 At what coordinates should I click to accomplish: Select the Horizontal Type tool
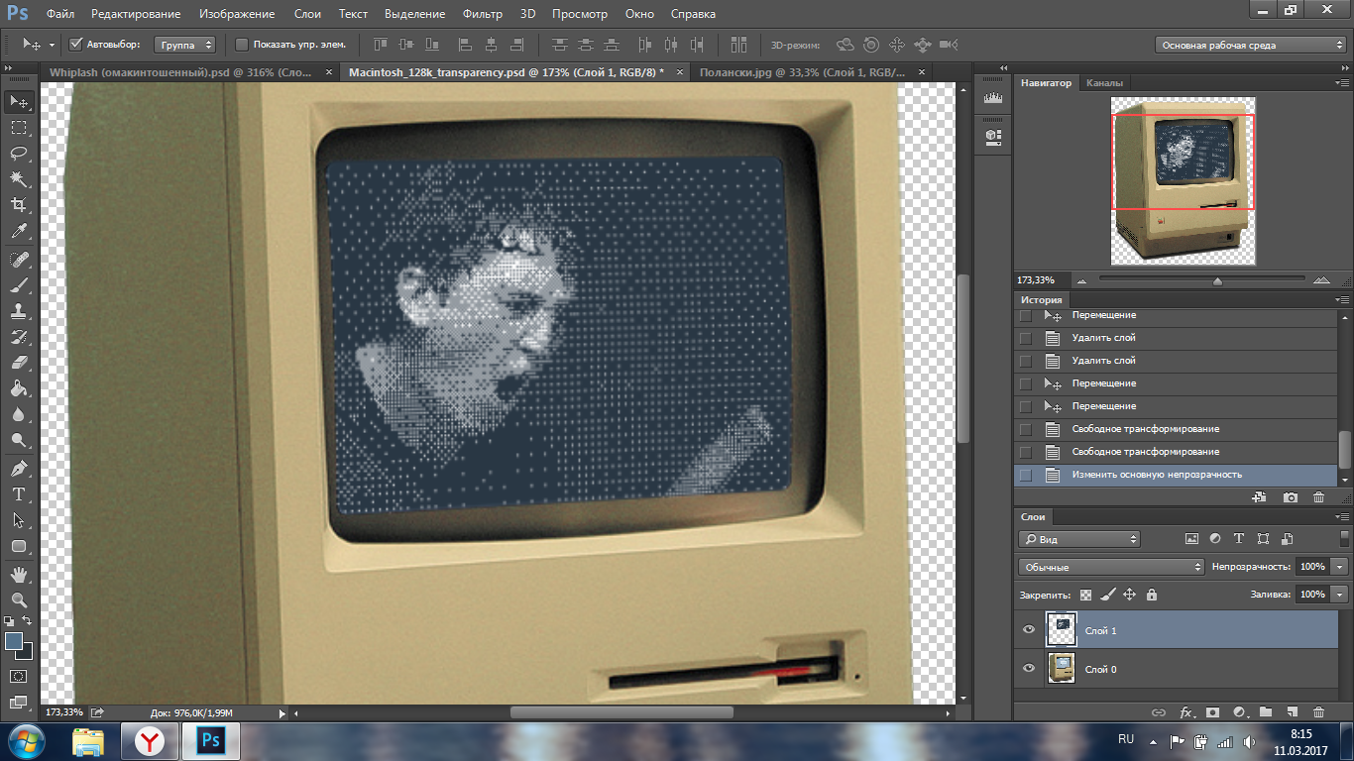[19, 494]
